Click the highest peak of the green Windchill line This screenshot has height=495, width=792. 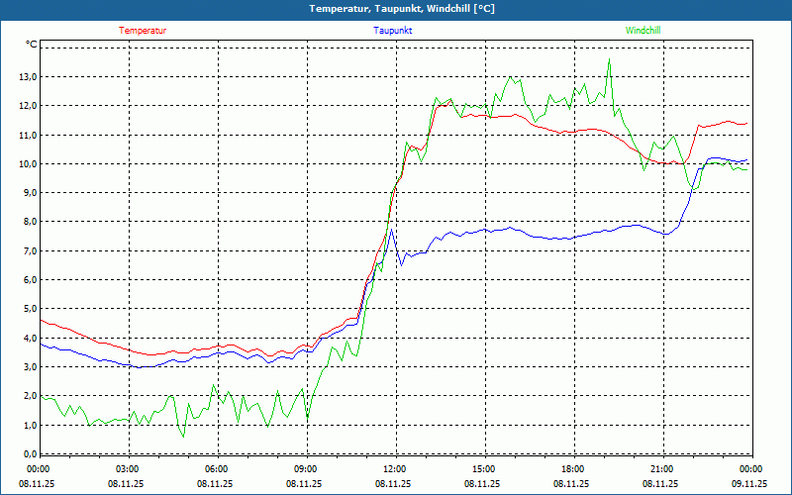(x=609, y=60)
